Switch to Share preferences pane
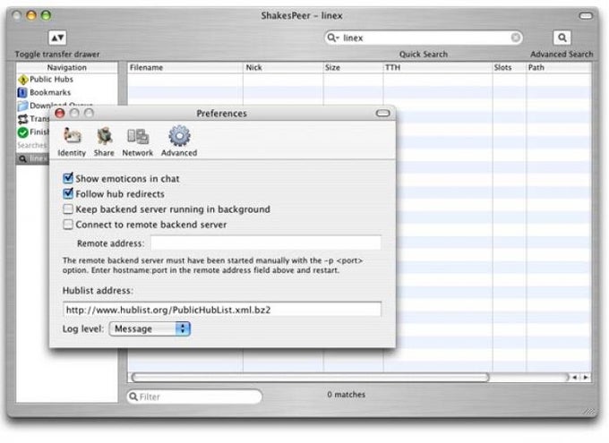This screenshot has width=609, height=443. 104,141
